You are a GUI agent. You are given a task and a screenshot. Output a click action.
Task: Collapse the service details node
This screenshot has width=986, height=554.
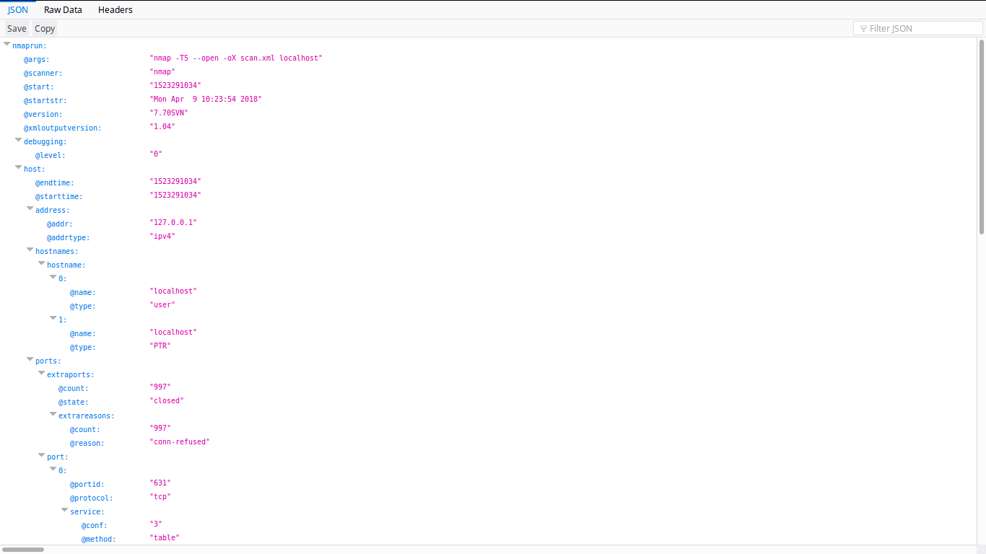tap(64, 509)
